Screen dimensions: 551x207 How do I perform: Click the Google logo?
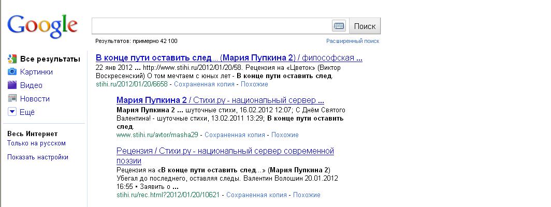42,27
